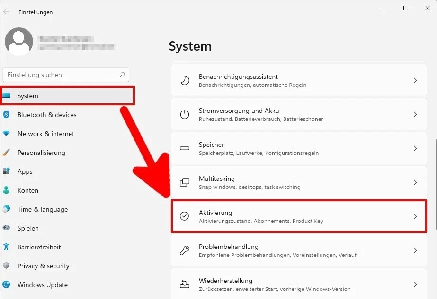The width and height of the screenshot is (437, 299).
Task: Select the Spielen gamepad icon
Action: coord(9,228)
